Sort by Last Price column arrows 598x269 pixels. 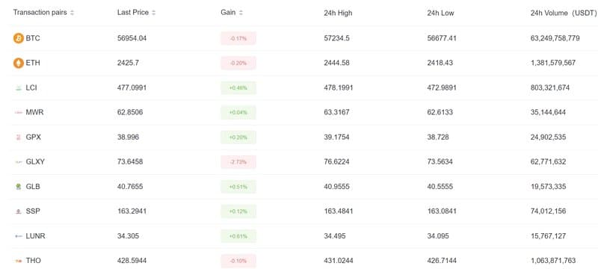pyautogui.click(x=154, y=13)
